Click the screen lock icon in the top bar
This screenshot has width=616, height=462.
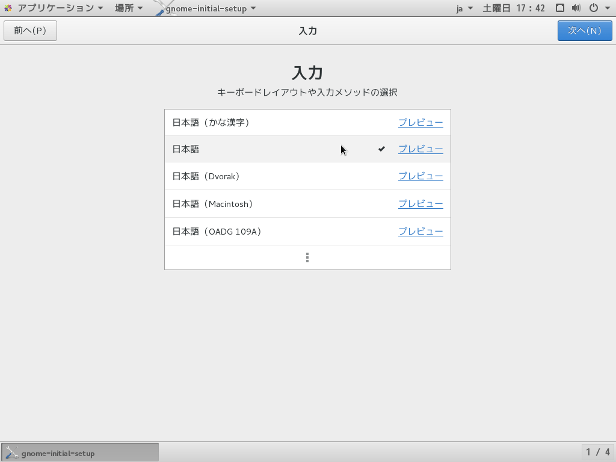(560, 8)
